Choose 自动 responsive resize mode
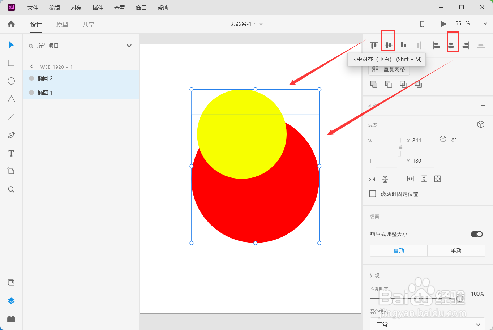The image size is (493, 330). [x=399, y=250]
